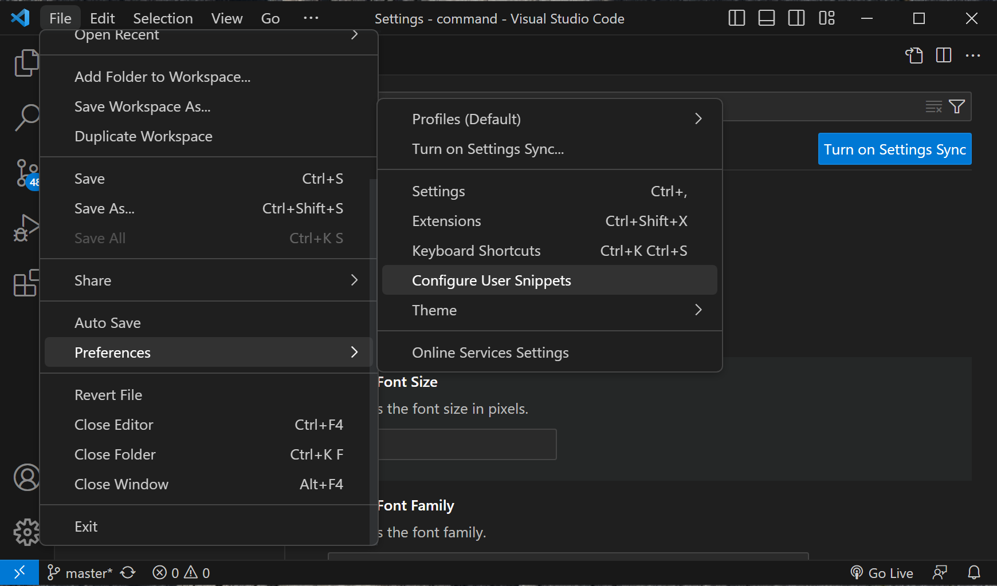Open Keyboard Shortcuts menu item
Image resolution: width=997 pixels, height=586 pixels.
pyautogui.click(x=549, y=251)
